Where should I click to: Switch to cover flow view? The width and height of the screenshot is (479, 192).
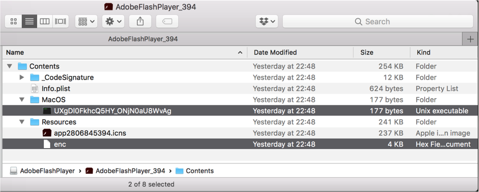click(61, 21)
